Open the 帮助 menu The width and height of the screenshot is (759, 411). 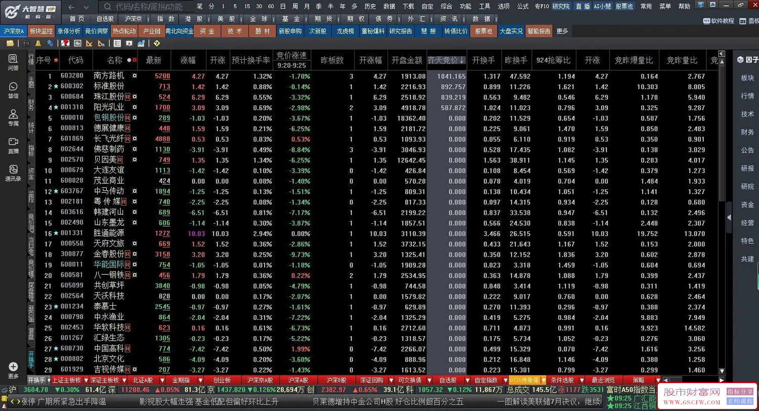[684, 6]
